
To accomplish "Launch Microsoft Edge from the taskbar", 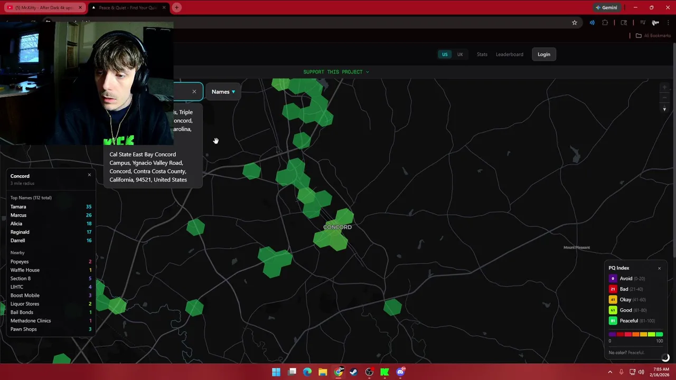I will (307, 372).
